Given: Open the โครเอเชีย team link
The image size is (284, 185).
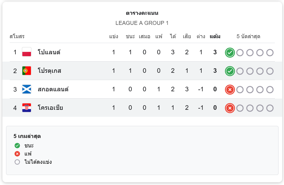Looking at the screenshot, I should click(50, 108).
